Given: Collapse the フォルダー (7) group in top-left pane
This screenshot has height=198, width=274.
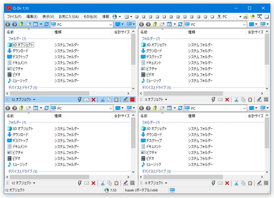Looking at the screenshot, I should 17,39.
